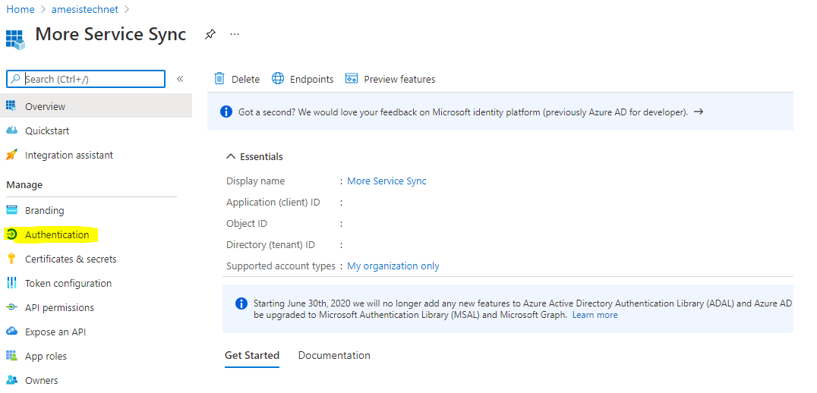
Task: Click the Overview icon in sidebar
Action: [x=11, y=105]
